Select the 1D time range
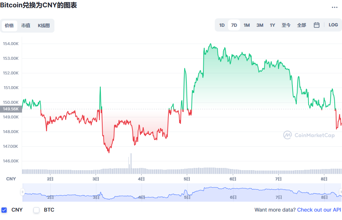This screenshot has height=220, width=342. pos(222,25)
